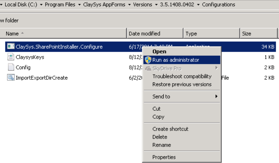Click the Configurations breadcrumb

218,5
